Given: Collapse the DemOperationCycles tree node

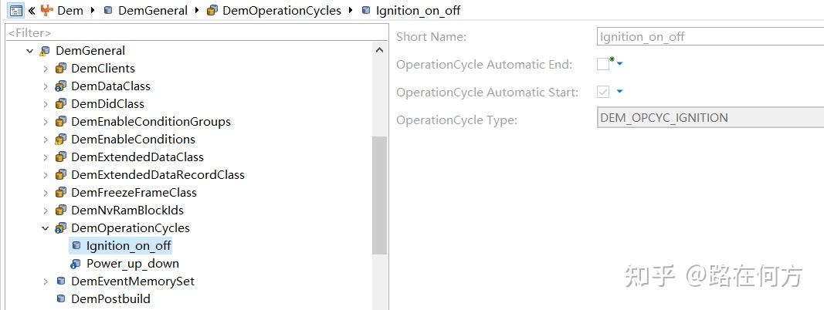Looking at the screenshot, I should pyautogui.click(x=46, y=228).
